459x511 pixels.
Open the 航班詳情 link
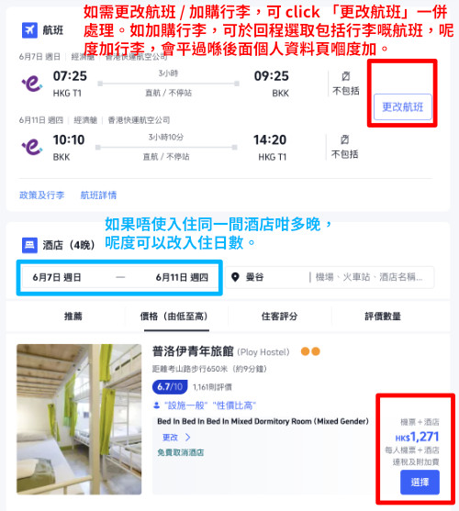98,195
